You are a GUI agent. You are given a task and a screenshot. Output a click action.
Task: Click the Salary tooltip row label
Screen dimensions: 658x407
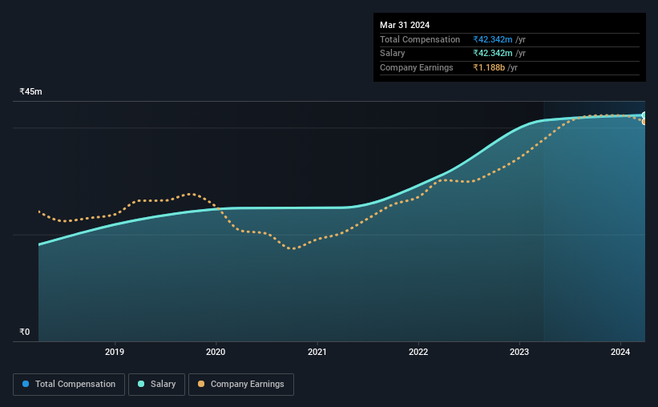(393, 54)
